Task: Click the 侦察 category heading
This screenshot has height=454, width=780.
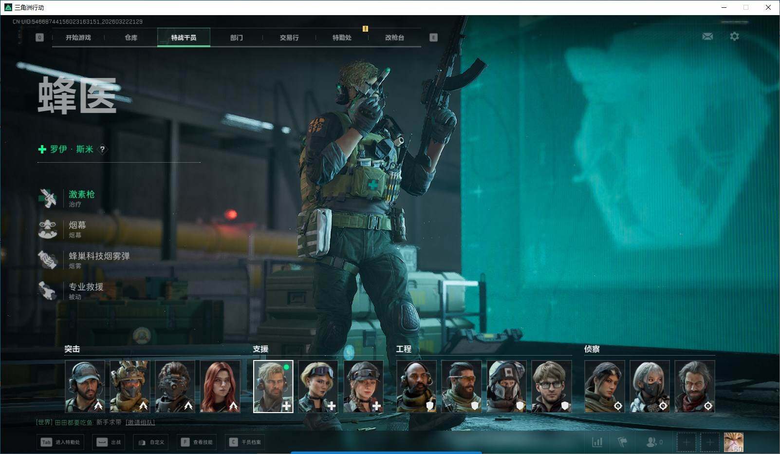Action: [592, 349]
